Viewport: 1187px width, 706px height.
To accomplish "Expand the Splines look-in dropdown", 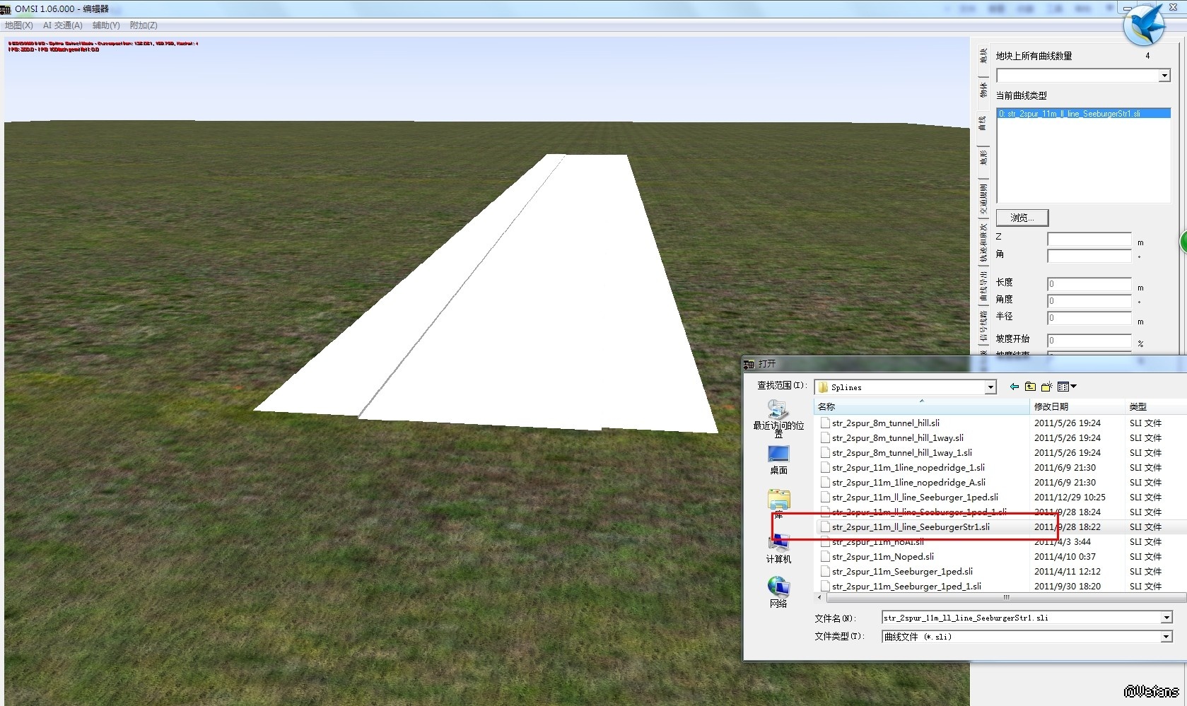I will (x=990, y=387).
